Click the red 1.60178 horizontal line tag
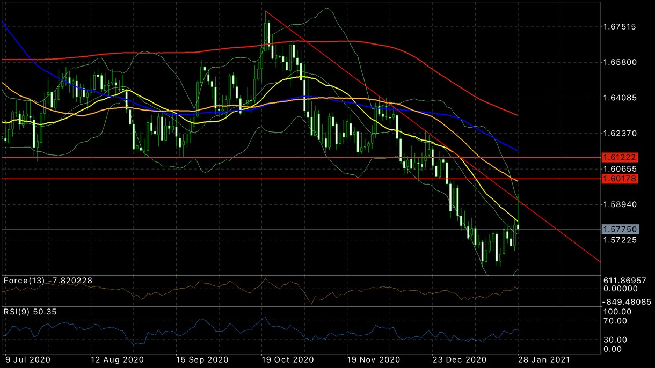Image resolution: width=655 pixels, height=368 pixels. (x=620, y=178)
